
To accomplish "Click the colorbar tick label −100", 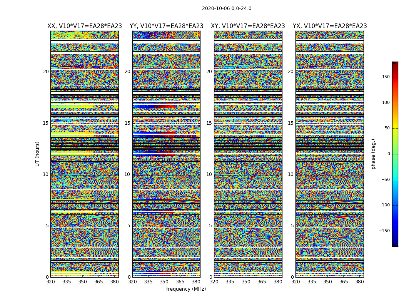I will [x=384, y=205].
